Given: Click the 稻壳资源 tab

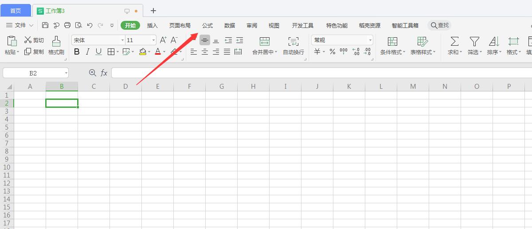Looking at the screenshot, I should pyautogui.click(x=370, y=25).
